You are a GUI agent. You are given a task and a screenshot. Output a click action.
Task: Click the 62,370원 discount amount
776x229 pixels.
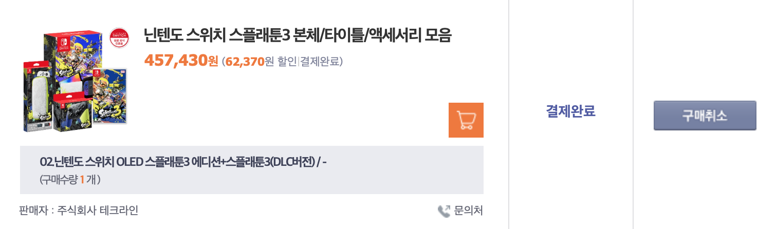245,62
